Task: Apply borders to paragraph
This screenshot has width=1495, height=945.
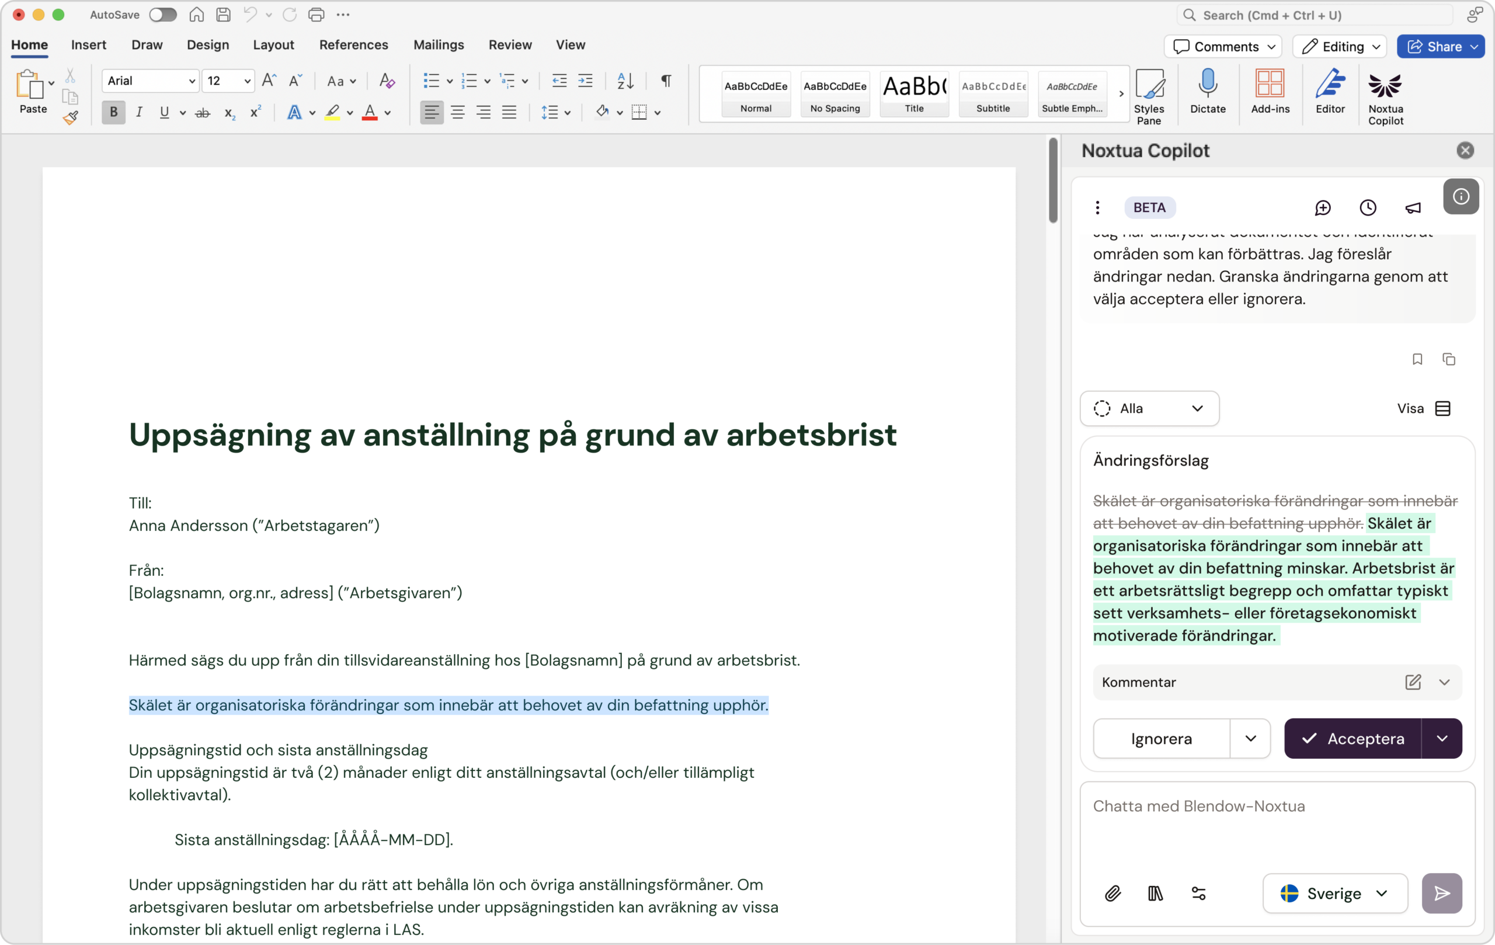Action: tap(639, 112)
